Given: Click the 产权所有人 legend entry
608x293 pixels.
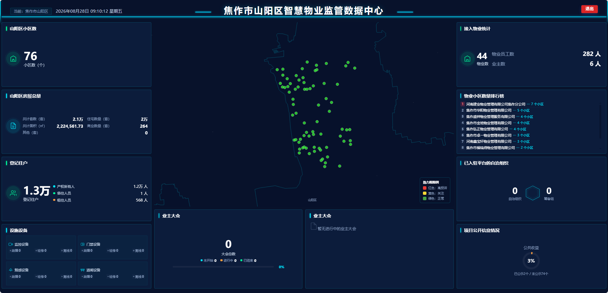Looking at the screenshot, I should point(64,187).
